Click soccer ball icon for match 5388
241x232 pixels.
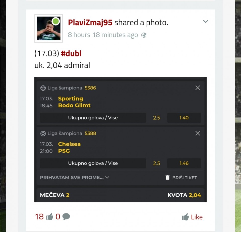(x=43, y=133)
